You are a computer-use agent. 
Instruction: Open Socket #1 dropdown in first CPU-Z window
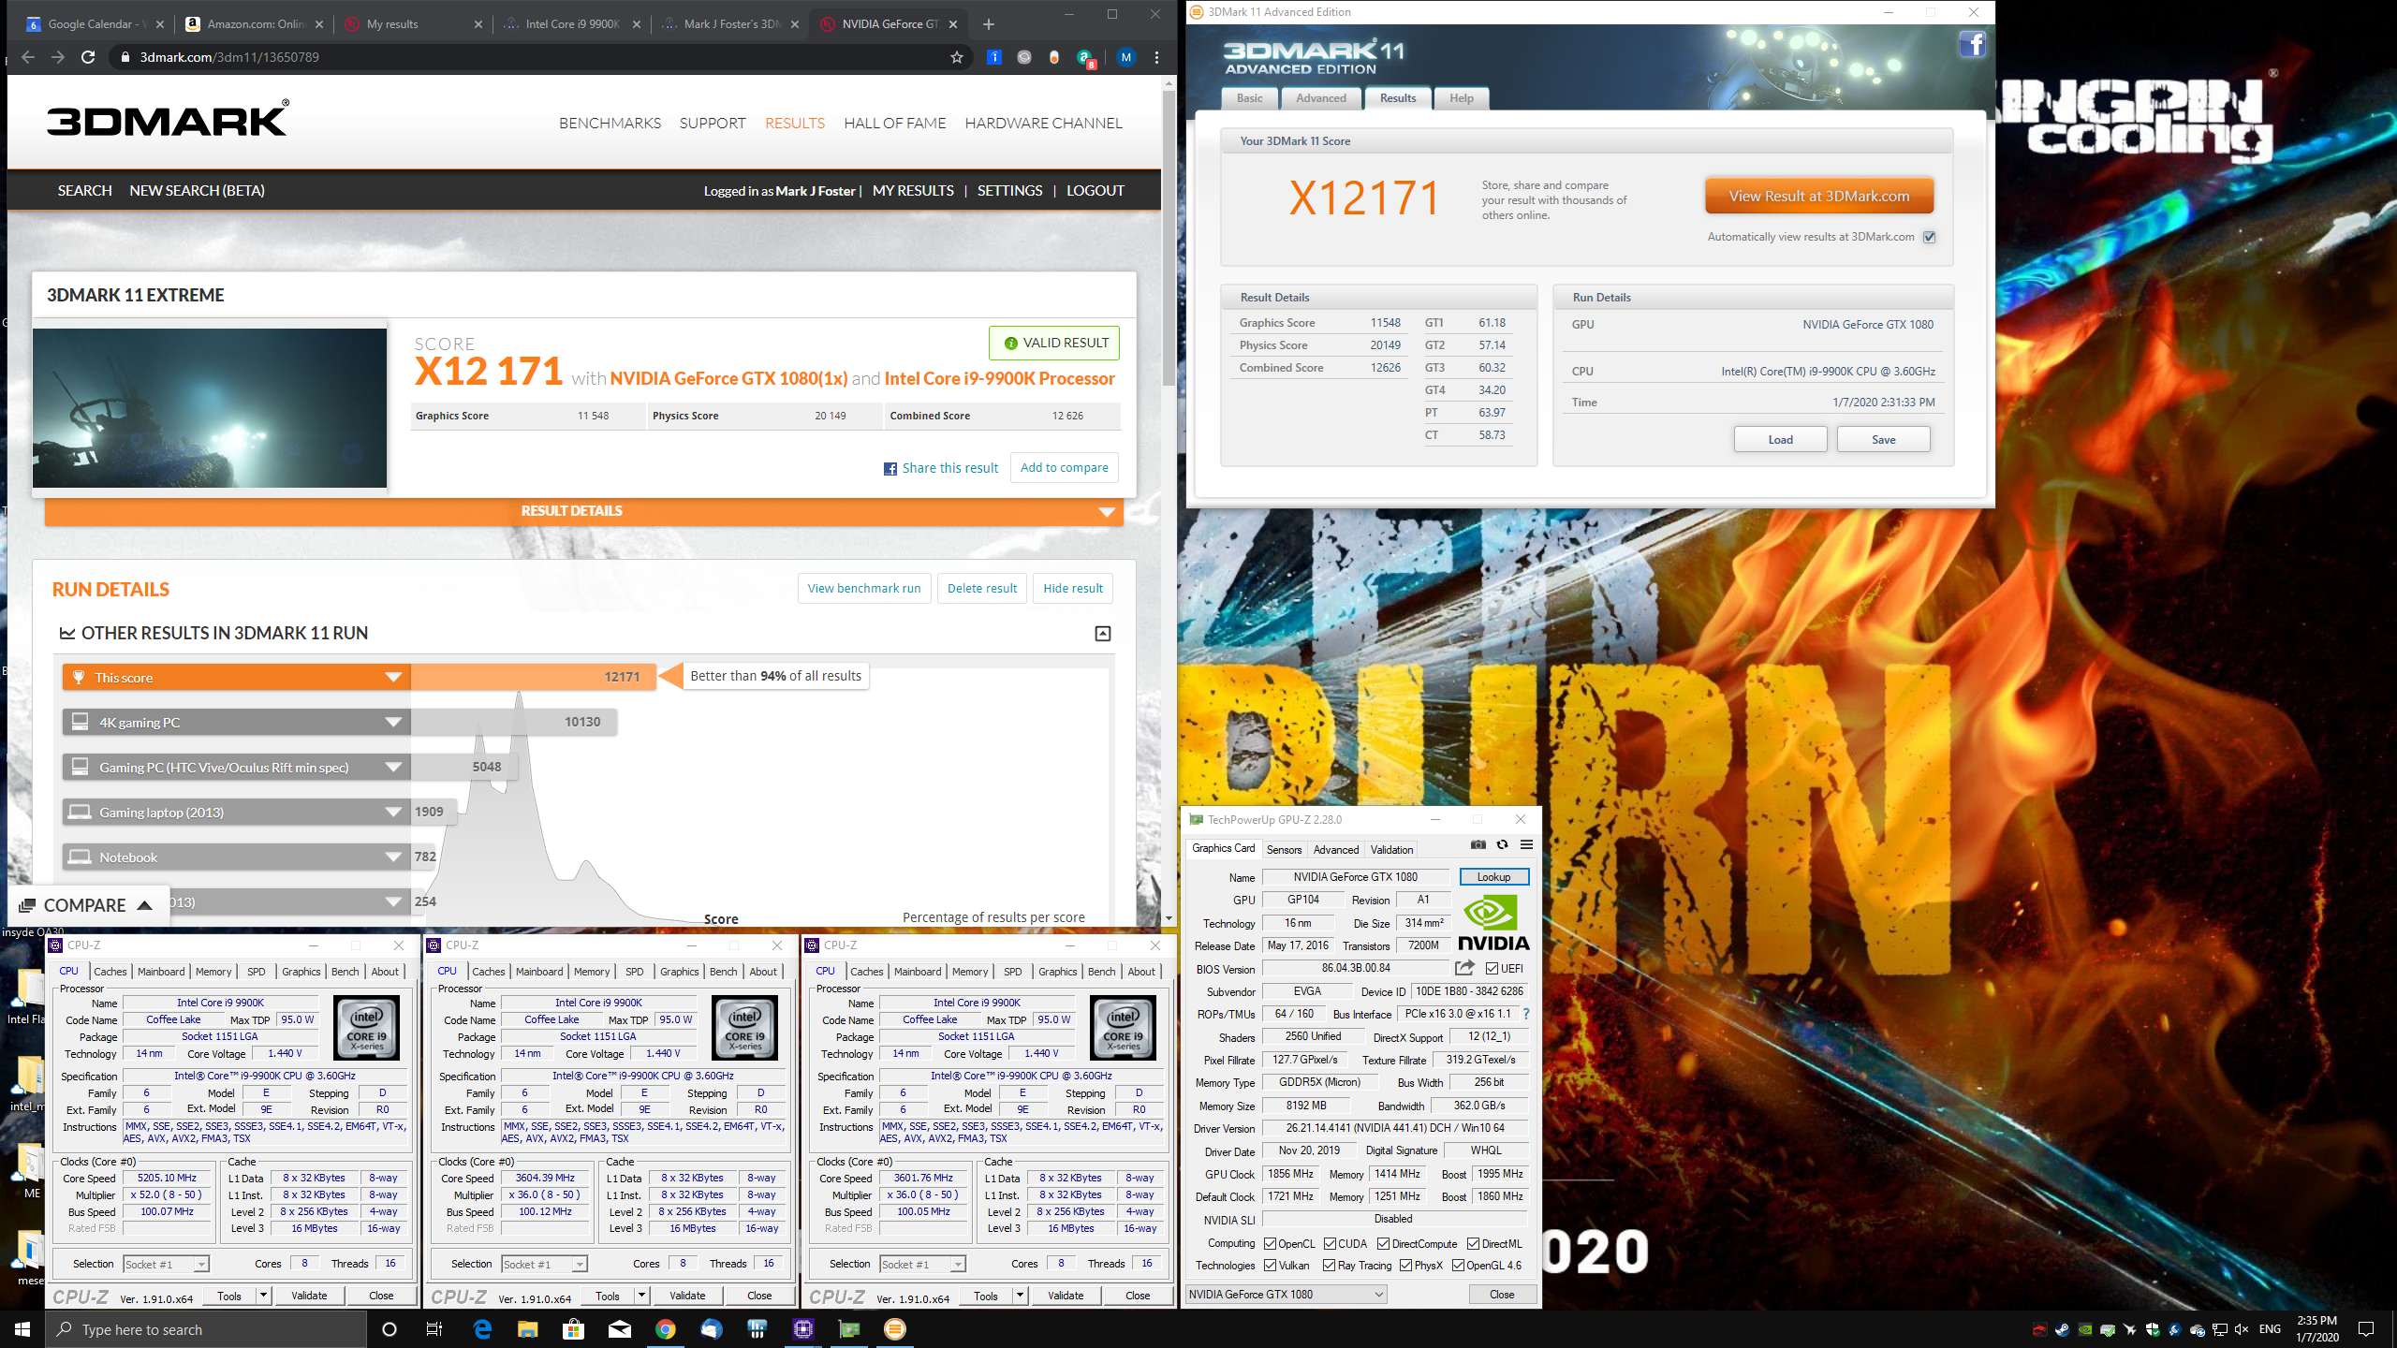coord(166,1264)
